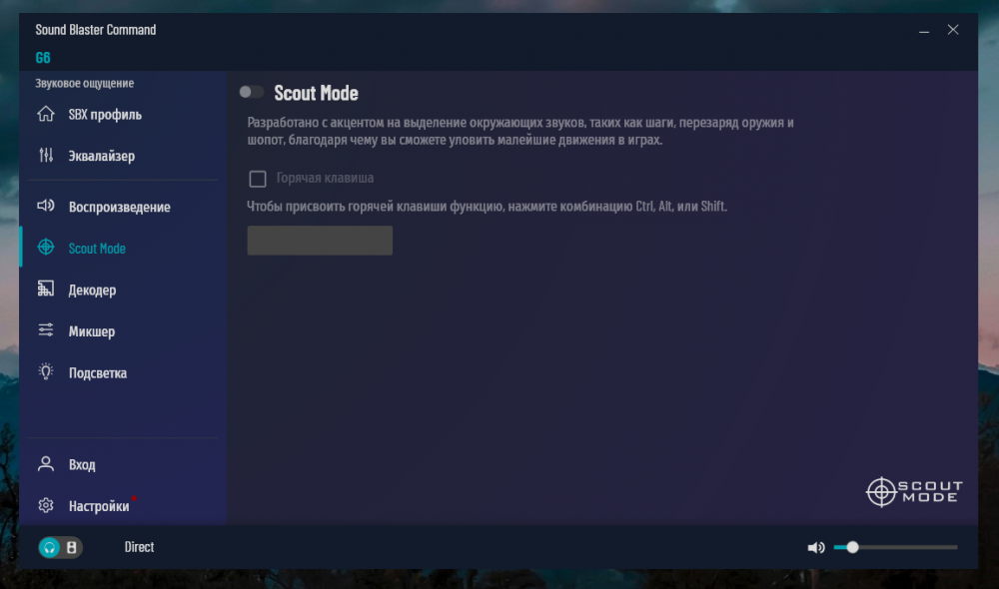Mute sound with the volume speaker icon

click(x=816, y=547)
